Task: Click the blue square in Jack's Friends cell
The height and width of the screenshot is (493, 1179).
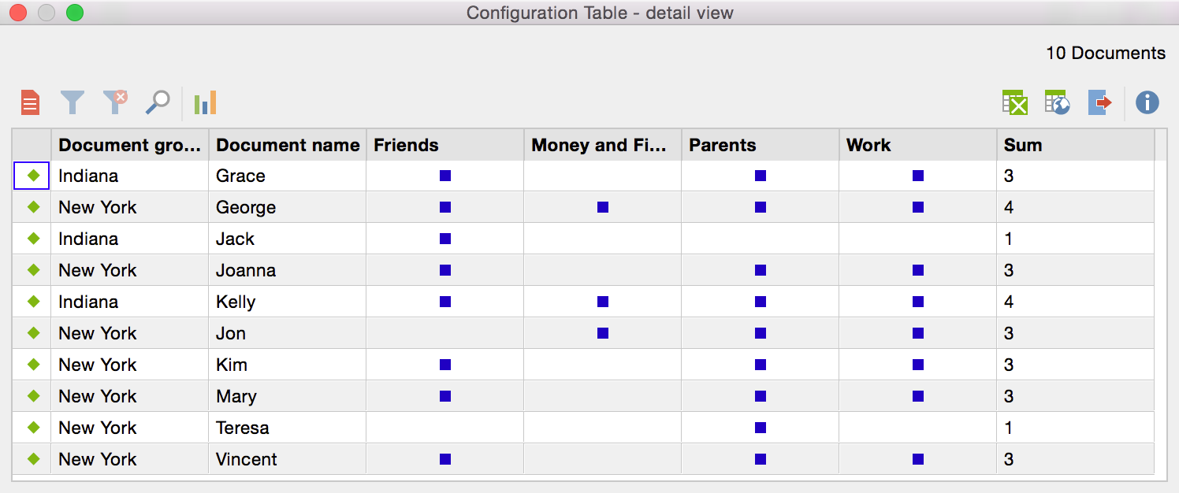Action: coord(445,239)
